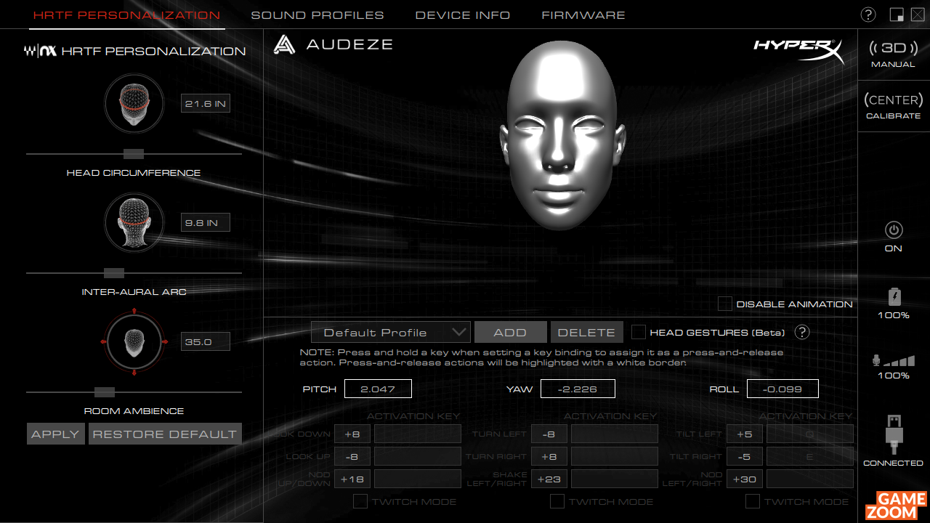Click the Center Calibrate icon
Image resolution: width=930 pixels, height=523 pixels.
coord(894,100)
